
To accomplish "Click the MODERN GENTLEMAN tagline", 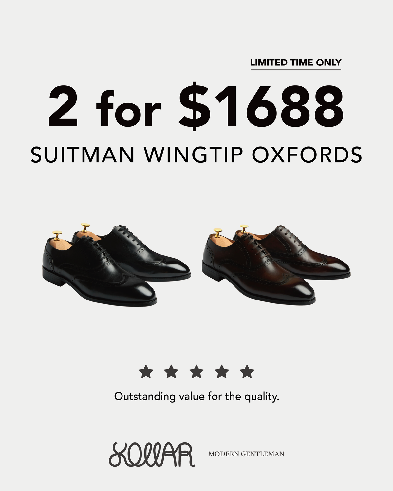I will coord(246,454).
